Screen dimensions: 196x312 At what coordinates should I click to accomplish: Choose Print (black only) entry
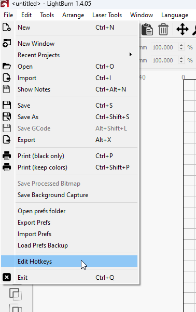pyautogui.click(x=69, y=155)
